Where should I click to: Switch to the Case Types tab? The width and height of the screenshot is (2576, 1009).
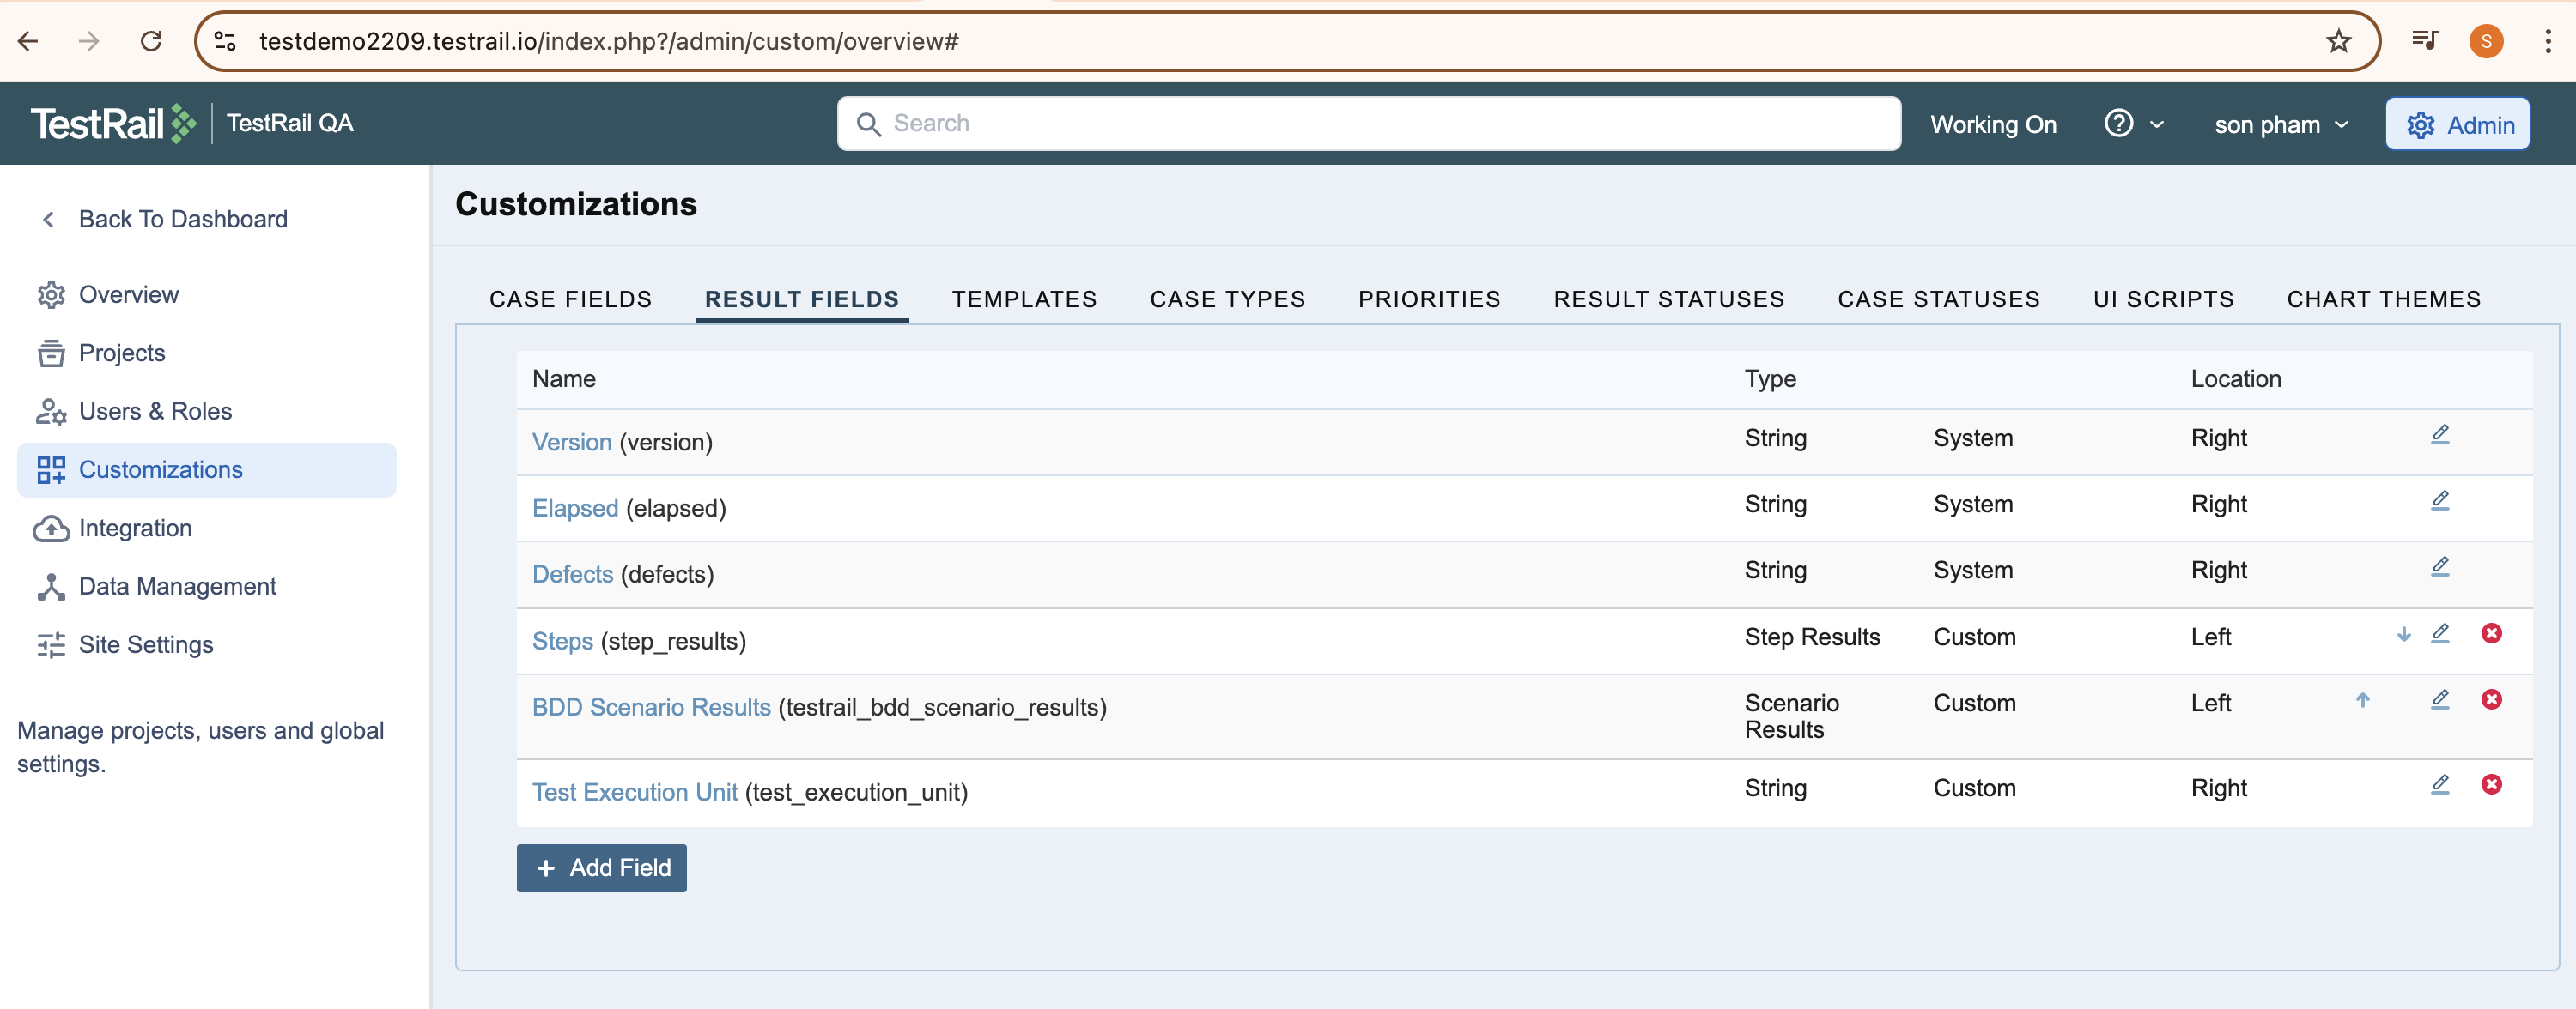point(1227,299)
